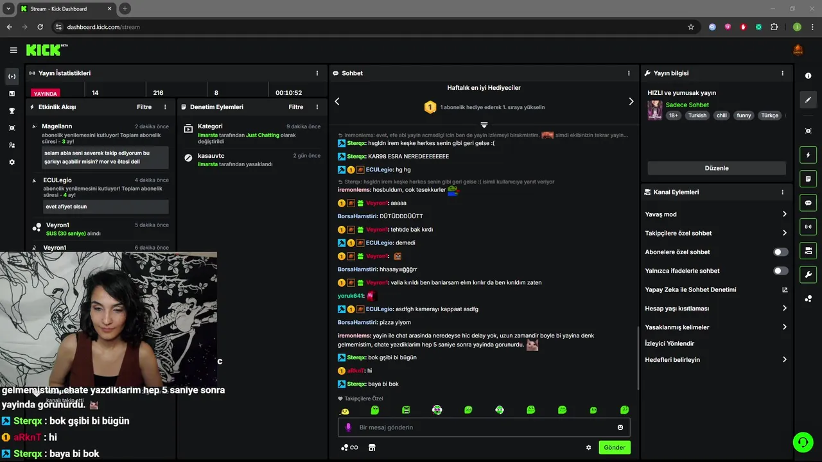This screenshot has height=462, width=822.
Task: Open three-dot menu of Sohbet panel
Action: (629, 73)
